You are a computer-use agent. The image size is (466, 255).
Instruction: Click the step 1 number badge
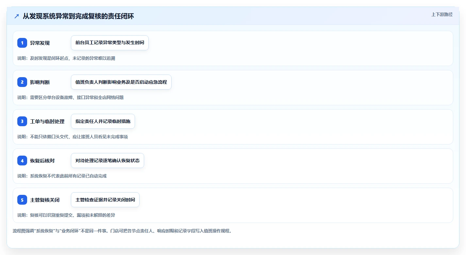tap(22, 43)
